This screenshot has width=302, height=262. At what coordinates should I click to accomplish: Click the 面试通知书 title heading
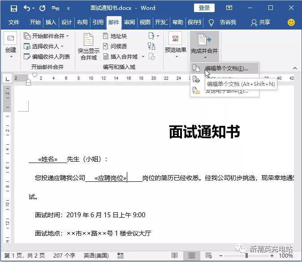pyautogui.click(x=204, y=132)
